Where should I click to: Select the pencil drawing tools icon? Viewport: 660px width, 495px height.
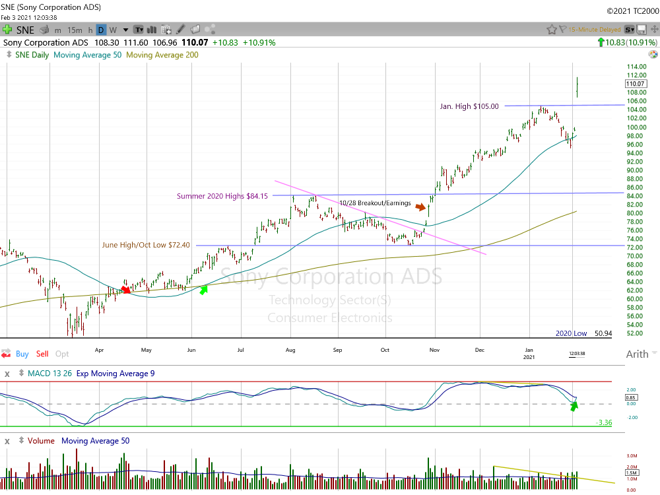coord(181,30)
